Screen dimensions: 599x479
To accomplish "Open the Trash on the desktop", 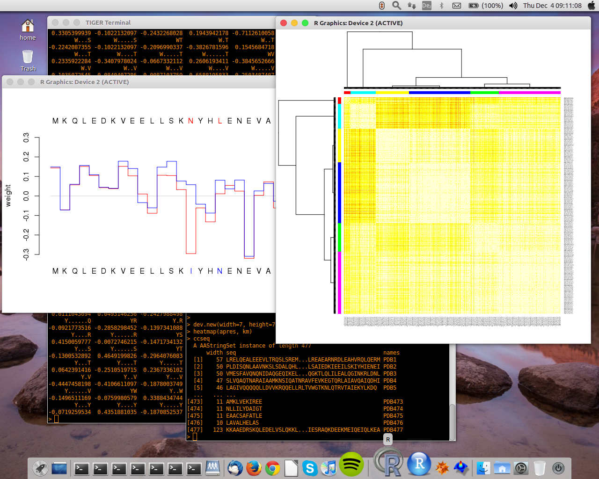I will [x=28, y=57].
